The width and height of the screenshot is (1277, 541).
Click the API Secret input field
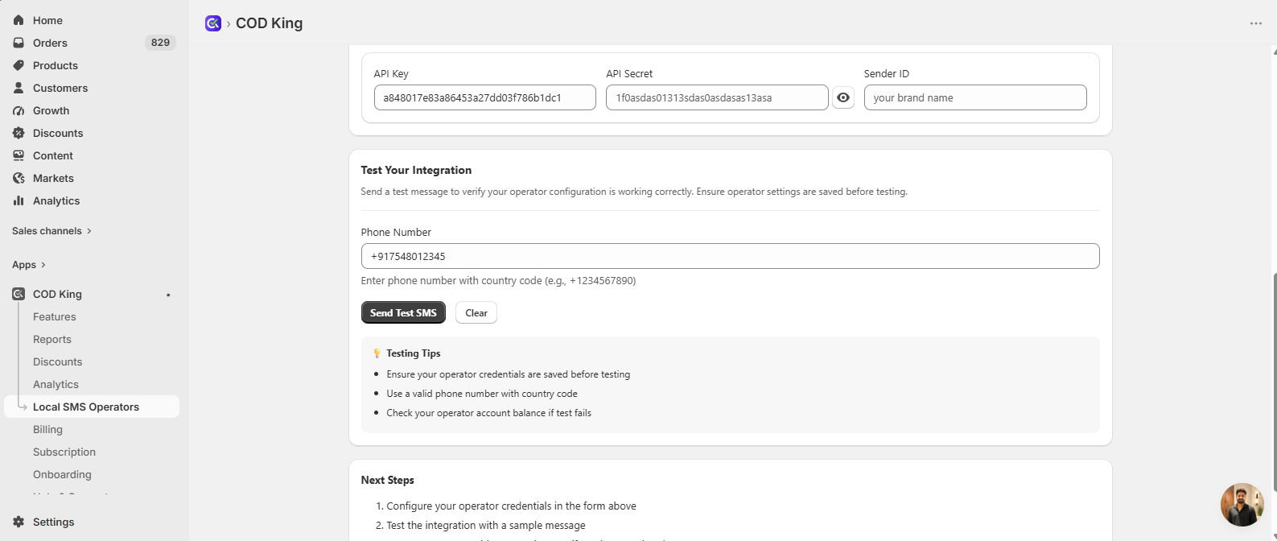717,97
